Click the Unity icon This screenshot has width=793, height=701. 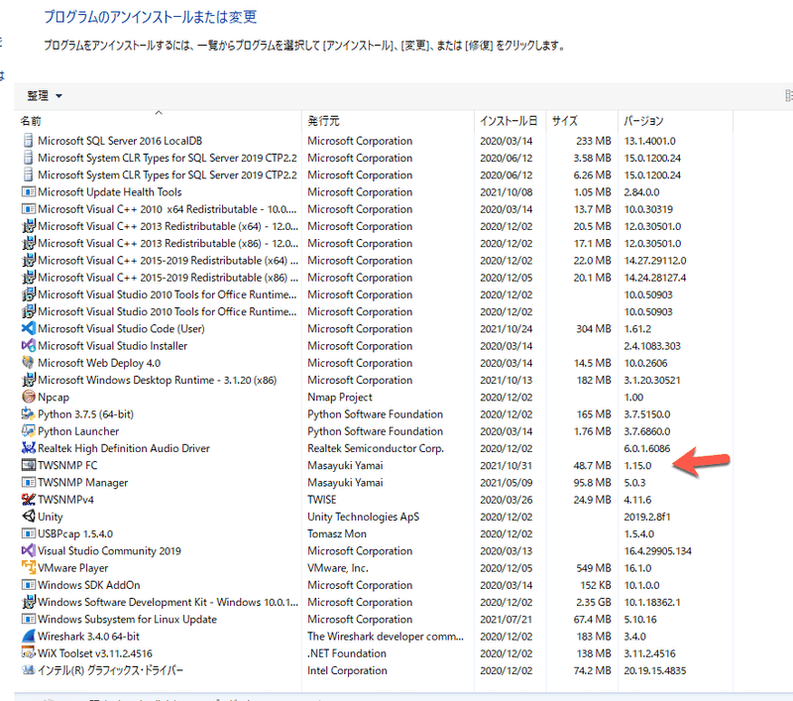point(29,517)
